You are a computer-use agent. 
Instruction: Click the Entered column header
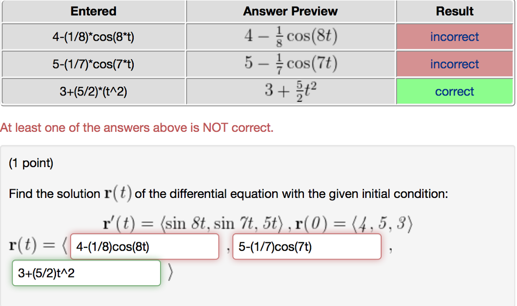pos(93,11)
